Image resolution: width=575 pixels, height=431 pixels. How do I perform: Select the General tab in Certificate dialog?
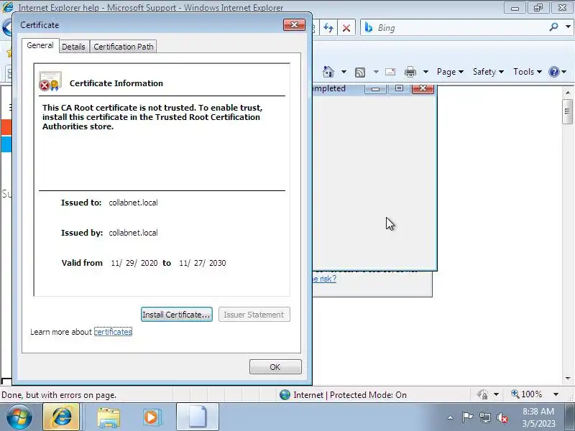coord(40,45)
